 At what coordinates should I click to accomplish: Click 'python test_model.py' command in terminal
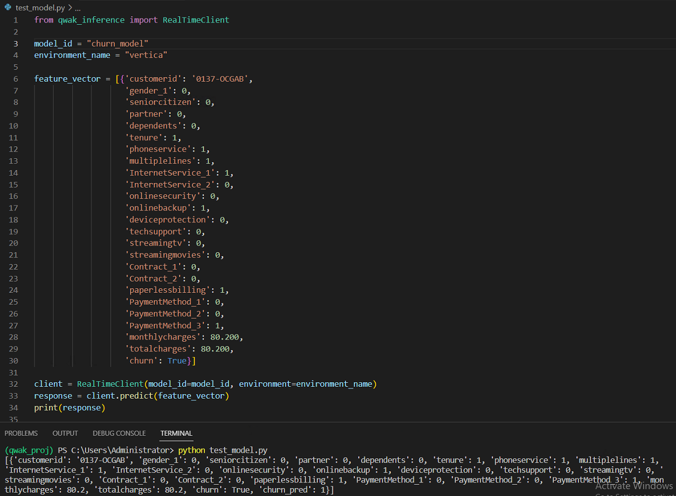223,450
